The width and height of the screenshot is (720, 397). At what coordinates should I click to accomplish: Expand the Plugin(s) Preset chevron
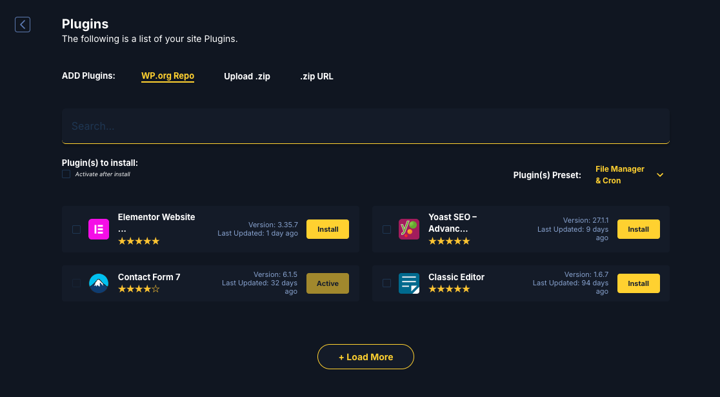[660, 175]
